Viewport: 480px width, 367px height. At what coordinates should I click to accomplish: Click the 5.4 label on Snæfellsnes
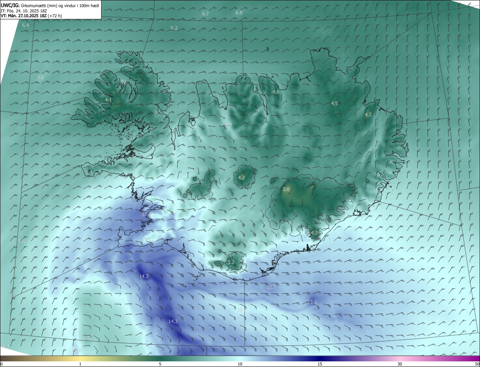pyautogui.click(x=89, y=172)
